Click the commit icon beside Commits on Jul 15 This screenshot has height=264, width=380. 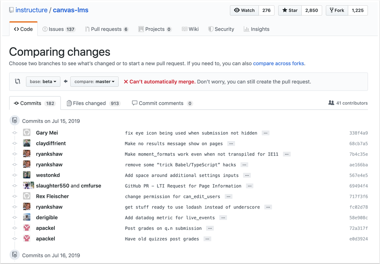click(x=14, y=120)
